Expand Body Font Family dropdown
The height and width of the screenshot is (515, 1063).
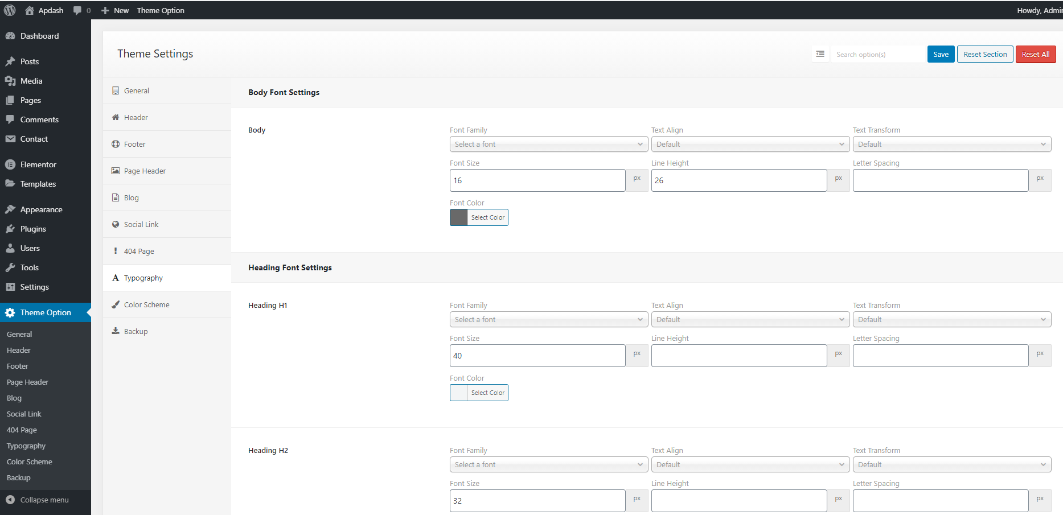tap(548, 145)
